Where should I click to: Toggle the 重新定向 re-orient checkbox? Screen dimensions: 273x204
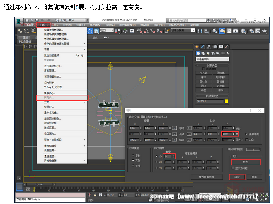click(x=247, y=134)
